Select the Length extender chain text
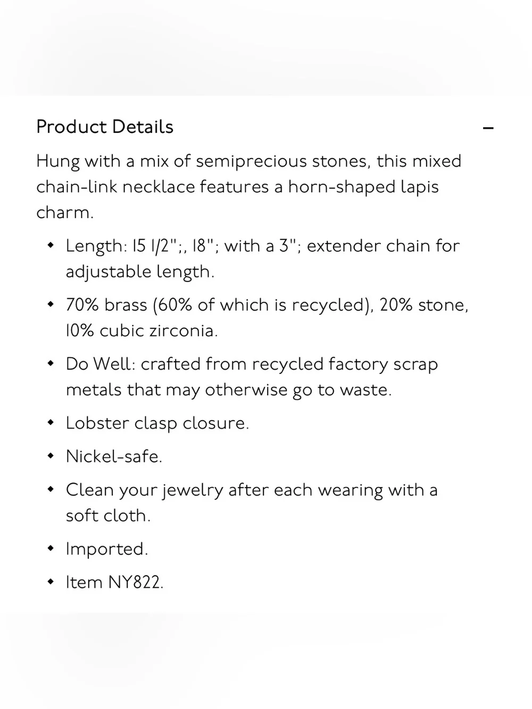This screenshot has width=532, height=709. coord(263,258)
